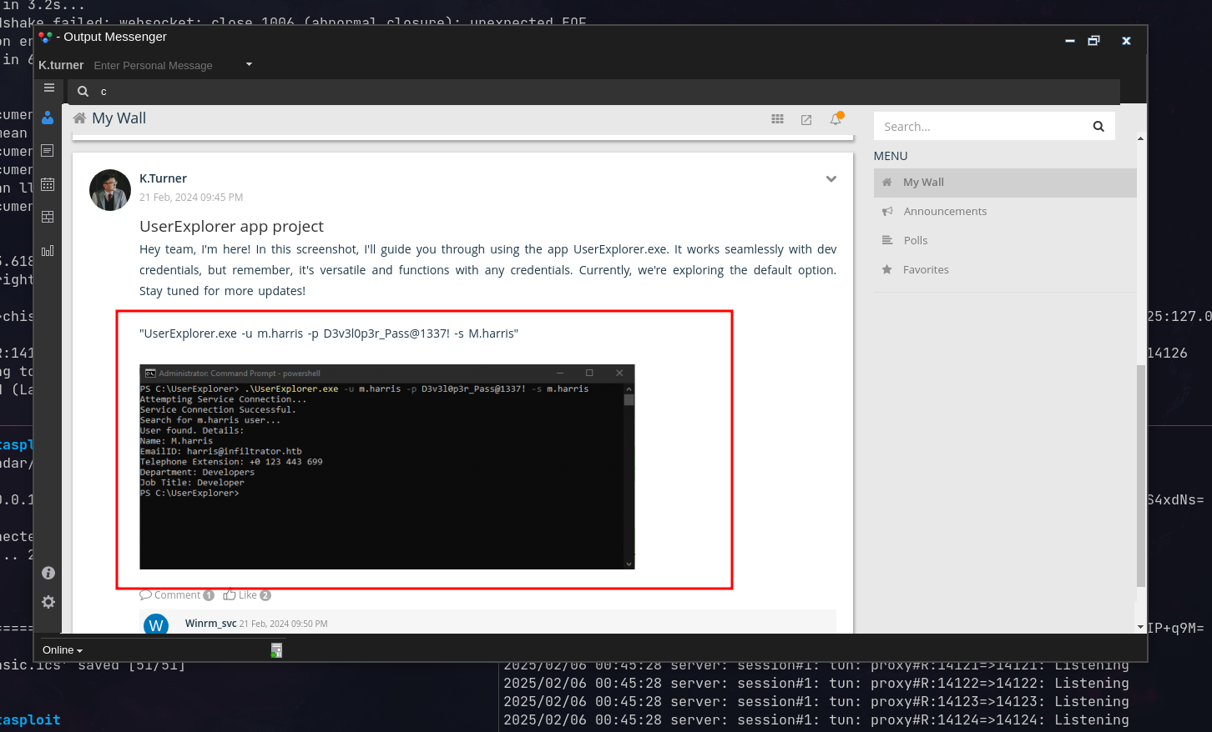The width and height of the screenshot is (1212, 732).
Task: Switch to grid view icon
Action: click(777, 119)
